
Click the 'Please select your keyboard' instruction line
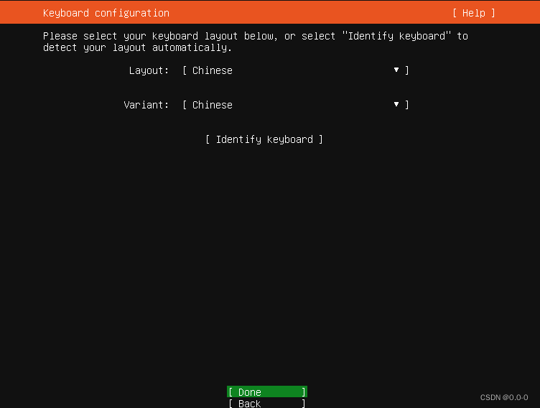tap(255, 36)
